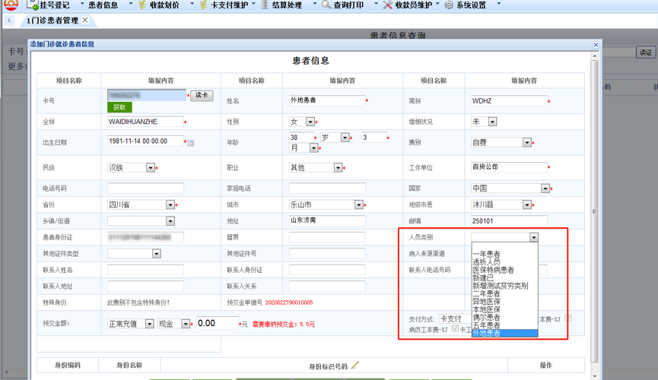Click the dialog vertical scrollbar

pyautogui.click(x=594, y=211)
